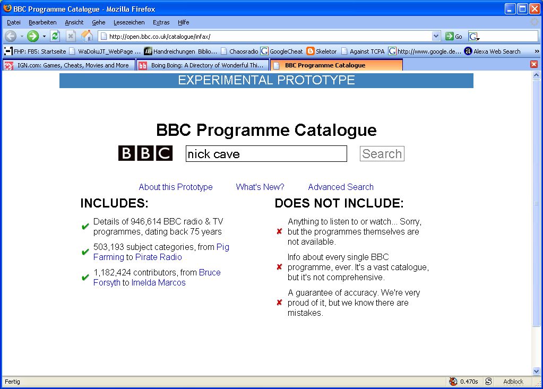Open the URL history dropdown arrow

436,36
